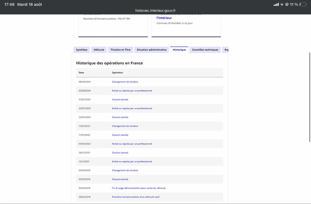311x204 pixels.
Task: Open 'Achat ou reprise par un professionnel' 22/07/2024
Action: pyautogui.click(x=132, y=108)
